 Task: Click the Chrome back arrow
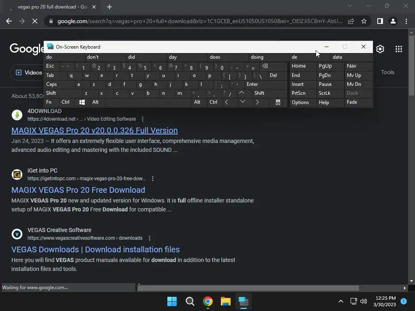[9, 21]
